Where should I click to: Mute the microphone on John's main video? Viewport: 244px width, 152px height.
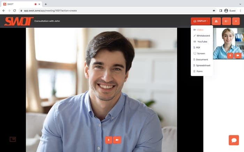pyautogui.click(x=109, y=139)
